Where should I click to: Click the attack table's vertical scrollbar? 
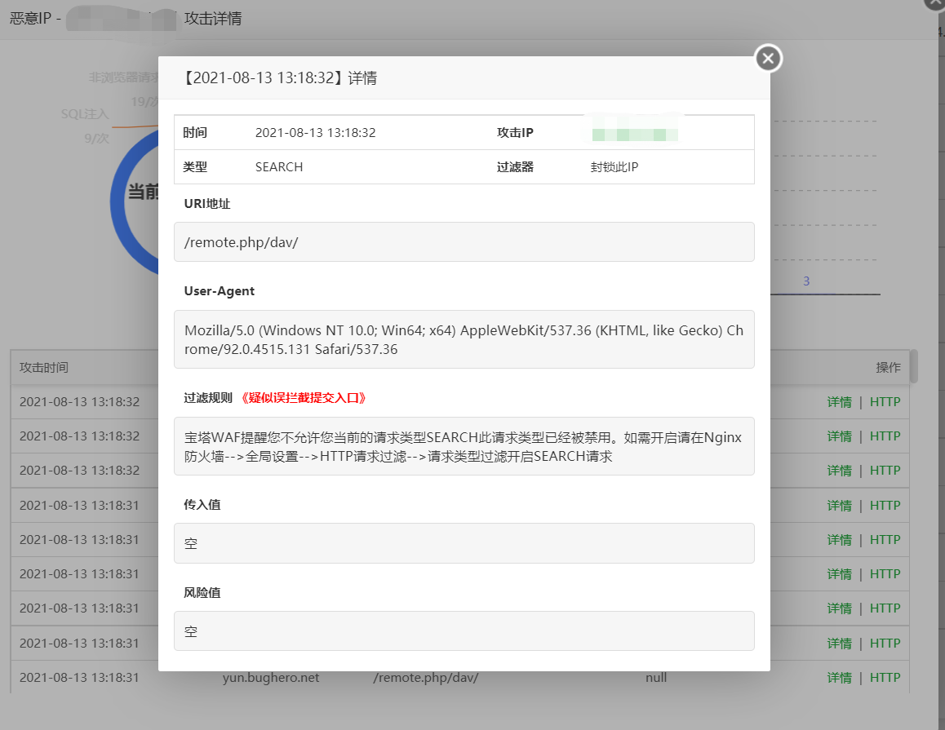click(x=913, y=367)
